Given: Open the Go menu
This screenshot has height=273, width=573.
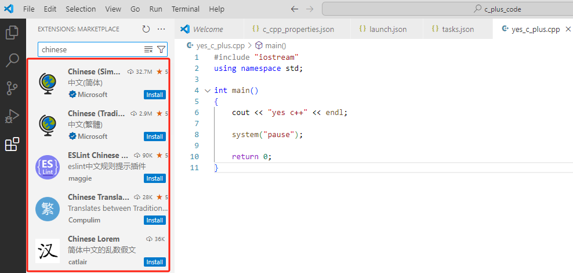Looking at the screenshot, I should click(x=135, y=9).
